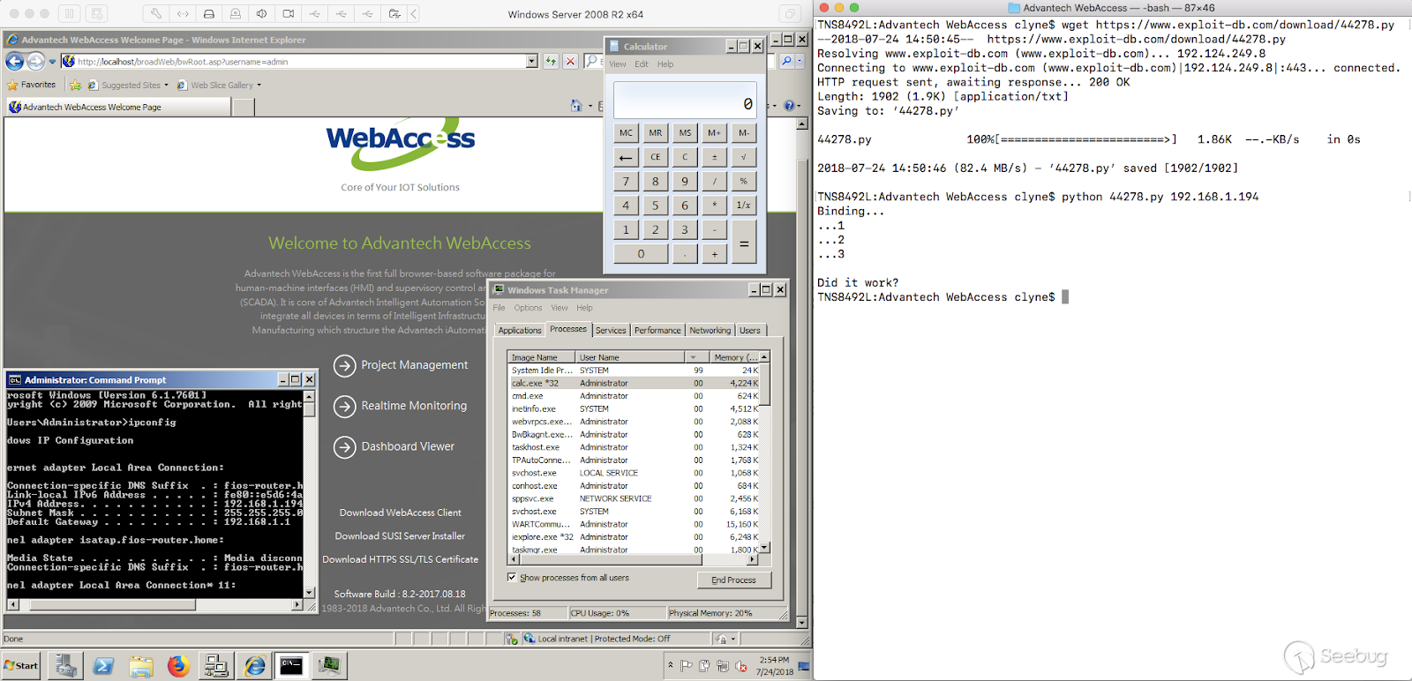Click the taskbar clock showing 2:54 PM
This screenshot has width=1412, height=681.
(774, 666)
